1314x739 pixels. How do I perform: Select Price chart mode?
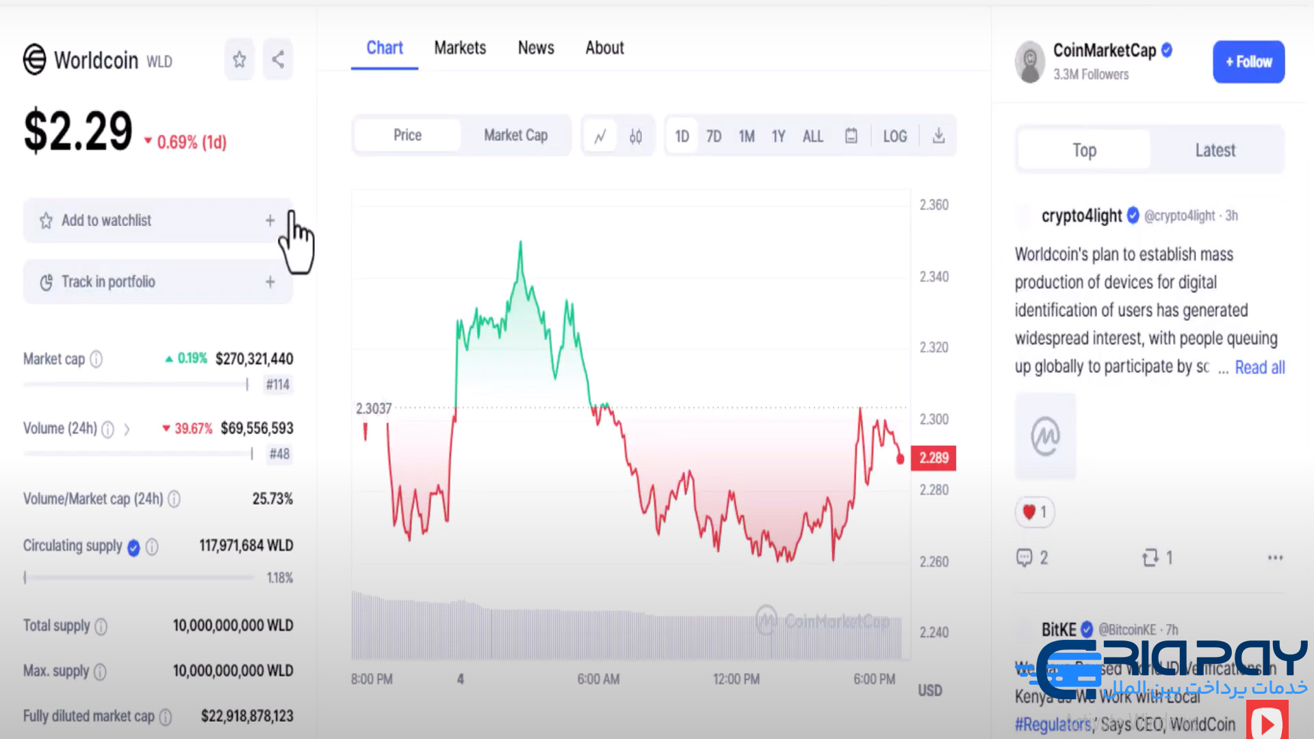[408, 135]
